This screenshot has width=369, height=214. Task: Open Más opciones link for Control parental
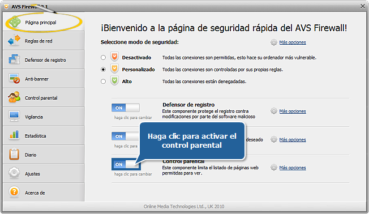pos(293,168)
